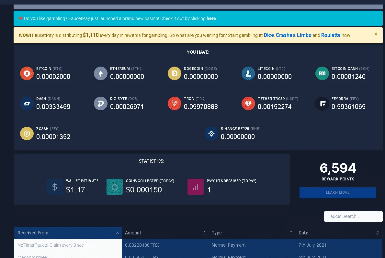Screen dimensions: 385x258
Task: Click the Binance BEP20 (BNB) icon
Action: [x=211, y=134]
